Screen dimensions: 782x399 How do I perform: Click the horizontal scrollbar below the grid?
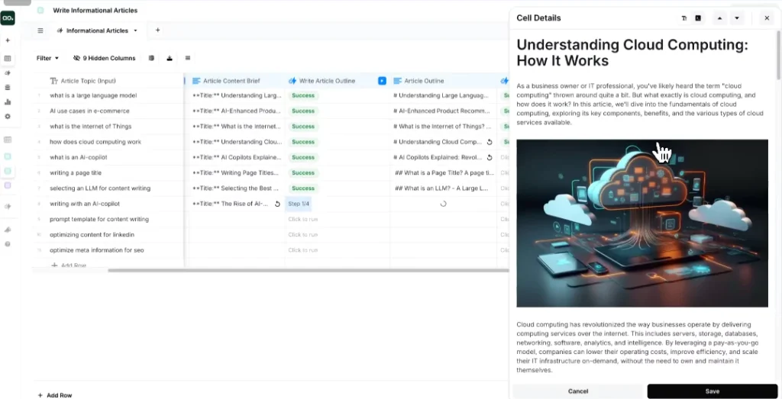[x=305, y=270]
